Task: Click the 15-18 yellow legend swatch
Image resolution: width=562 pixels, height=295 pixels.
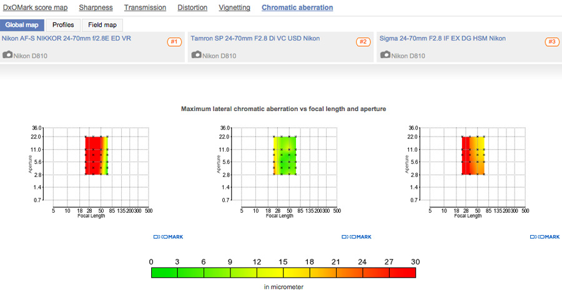Action: [x=297, y=273]
